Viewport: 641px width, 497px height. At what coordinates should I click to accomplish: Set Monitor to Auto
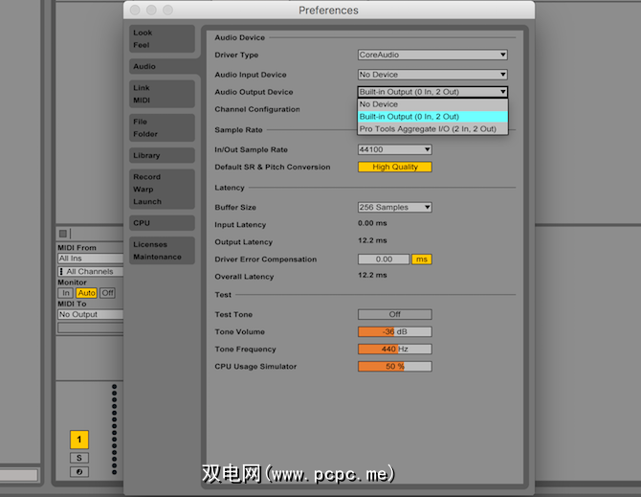click(86, 293)
